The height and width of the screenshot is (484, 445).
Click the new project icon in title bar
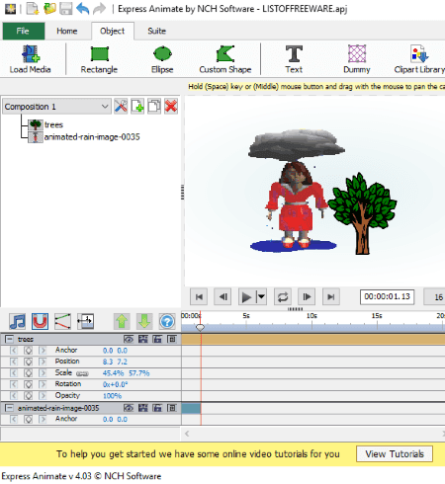pos(33,9)
